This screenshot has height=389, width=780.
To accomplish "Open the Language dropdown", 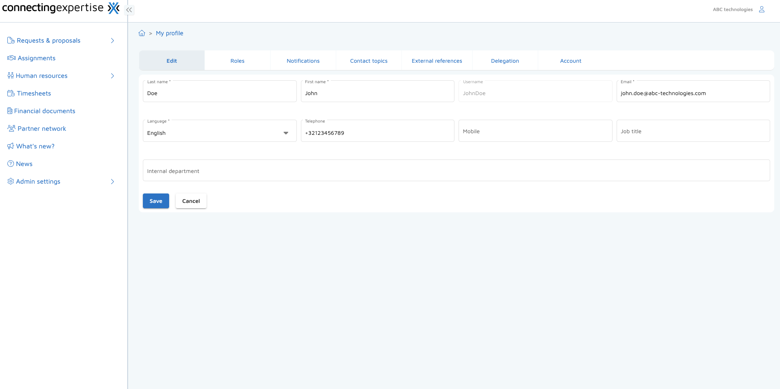I will [219, 133].
